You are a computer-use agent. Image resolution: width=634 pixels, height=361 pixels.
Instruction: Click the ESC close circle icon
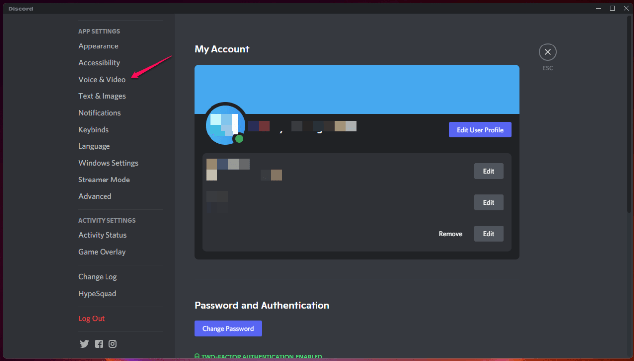pyautogui.click(x=547, y=52)
